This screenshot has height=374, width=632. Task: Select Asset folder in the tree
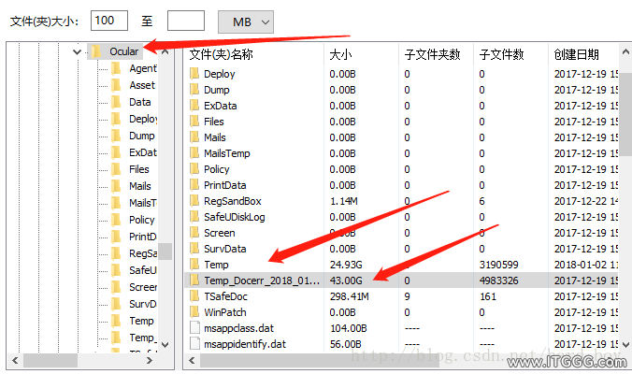(142, 85)
